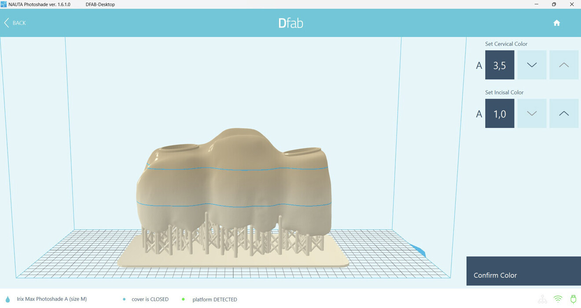Select the cervical shade value 3,5 swatch
The width and height of the screenshot is (581, 308).
tap(499, 64)
